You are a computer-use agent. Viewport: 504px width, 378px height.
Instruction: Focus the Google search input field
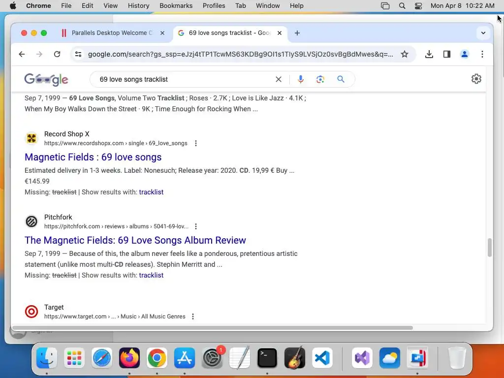click(x=183, y=79)
